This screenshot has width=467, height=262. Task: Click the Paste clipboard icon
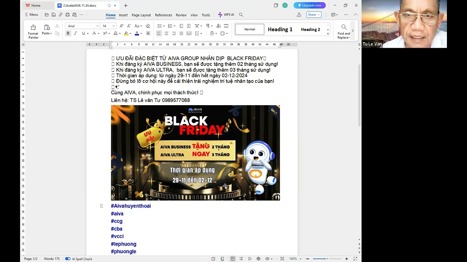click(47, 27)
